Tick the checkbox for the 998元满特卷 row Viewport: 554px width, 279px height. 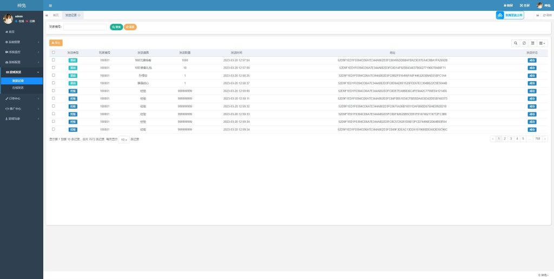tap(53, 60)
